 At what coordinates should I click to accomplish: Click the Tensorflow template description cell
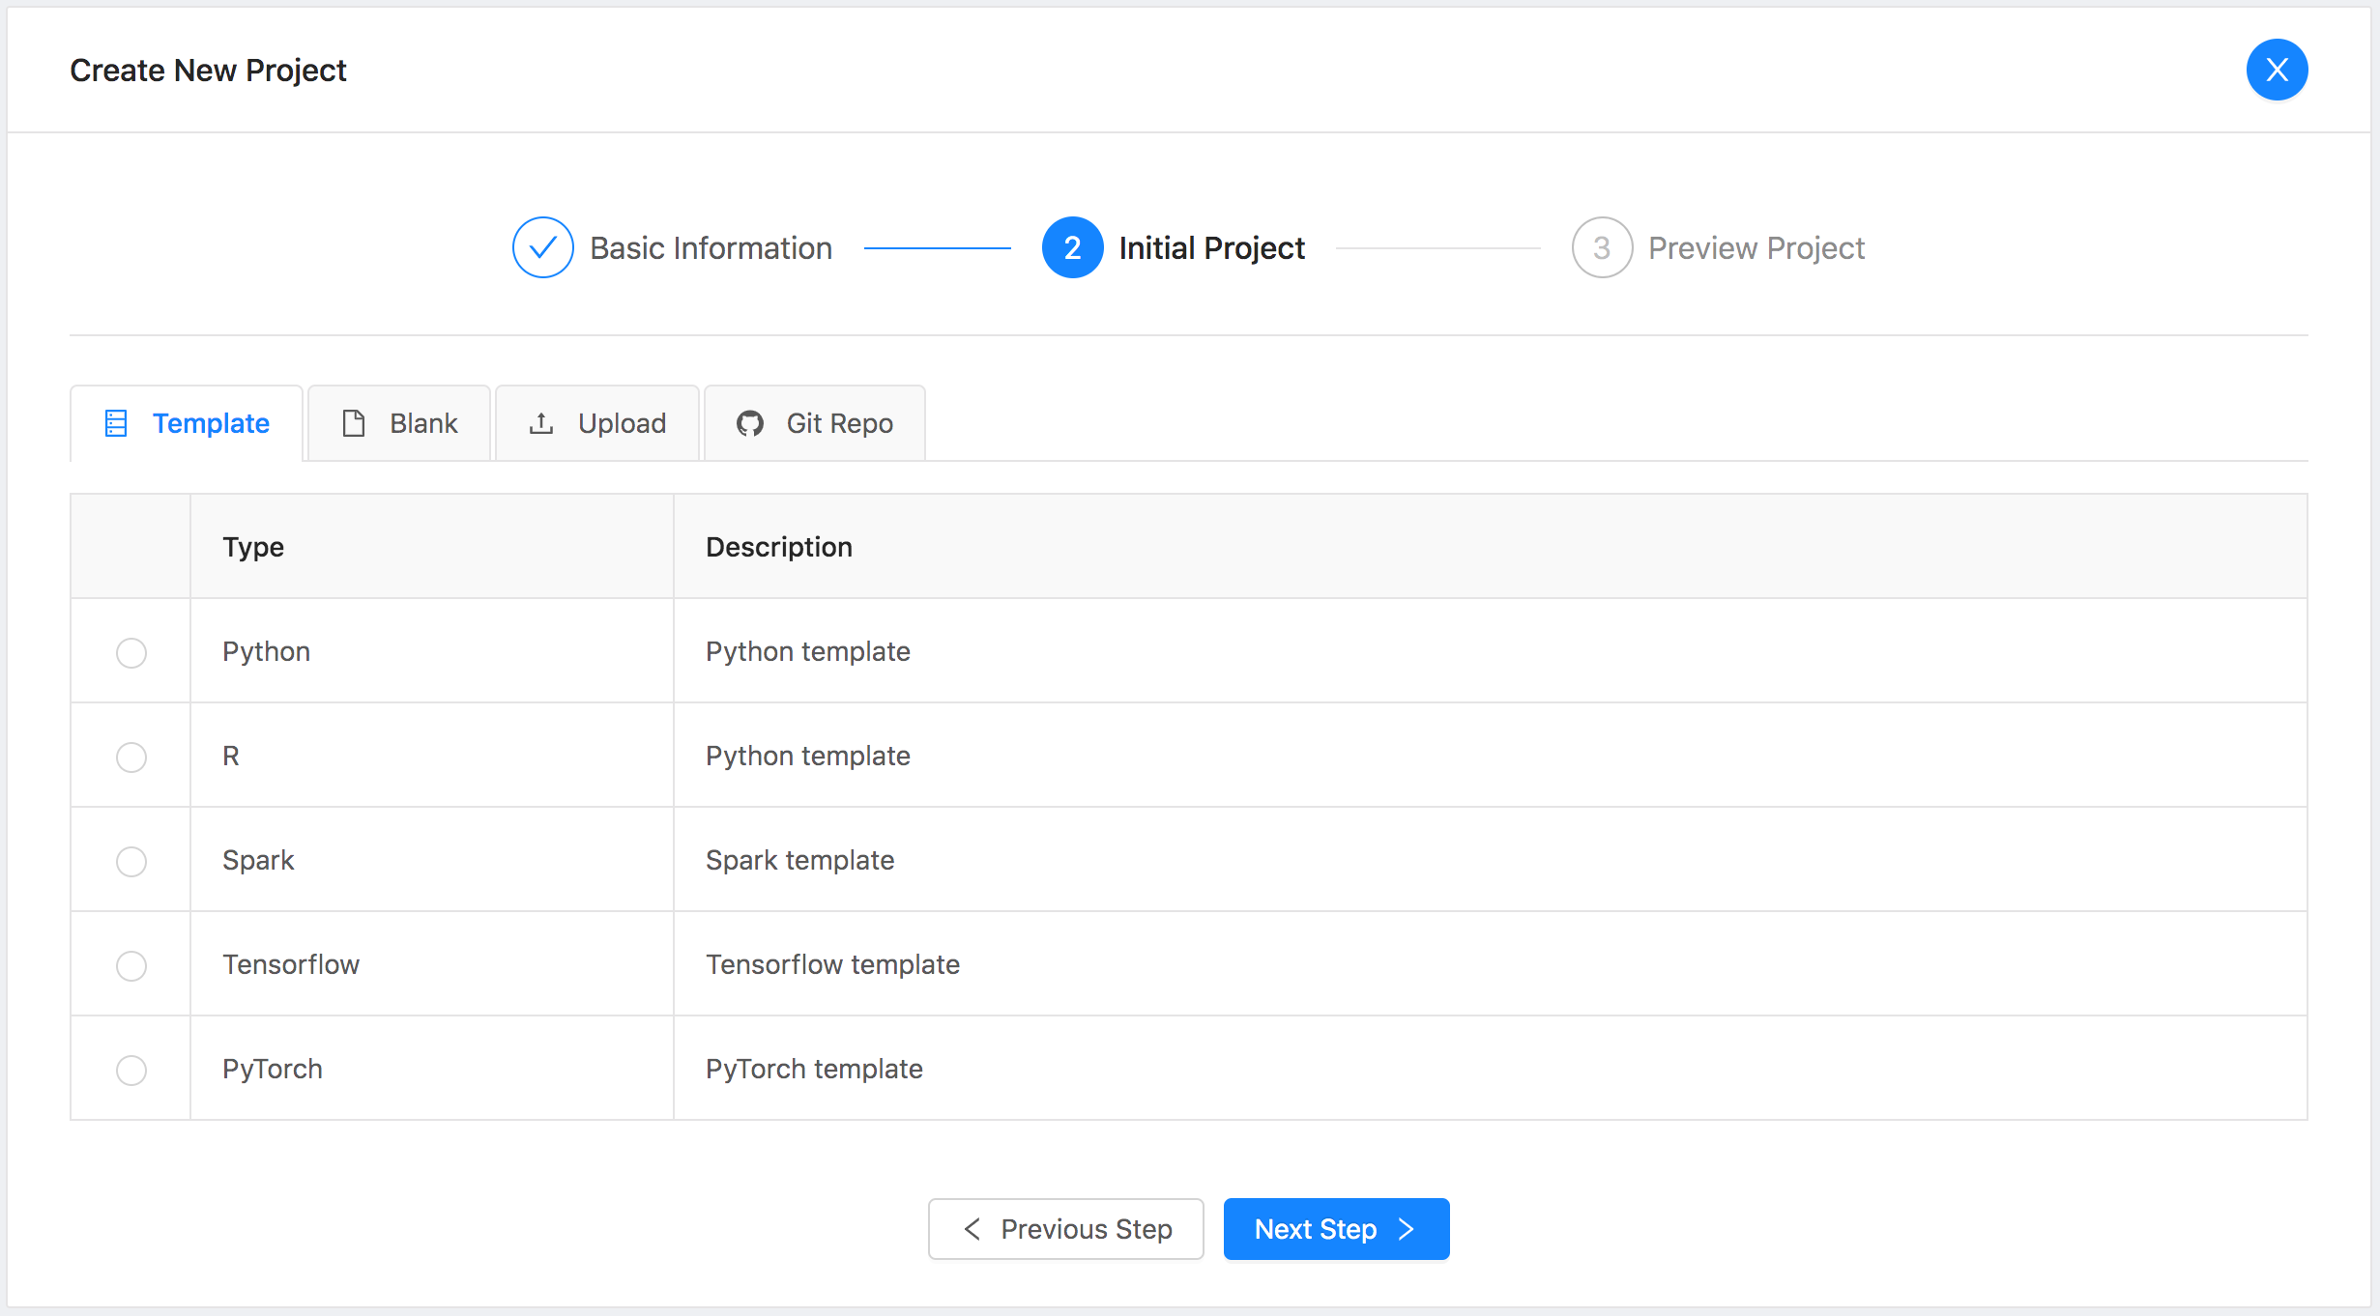[832, 964]
